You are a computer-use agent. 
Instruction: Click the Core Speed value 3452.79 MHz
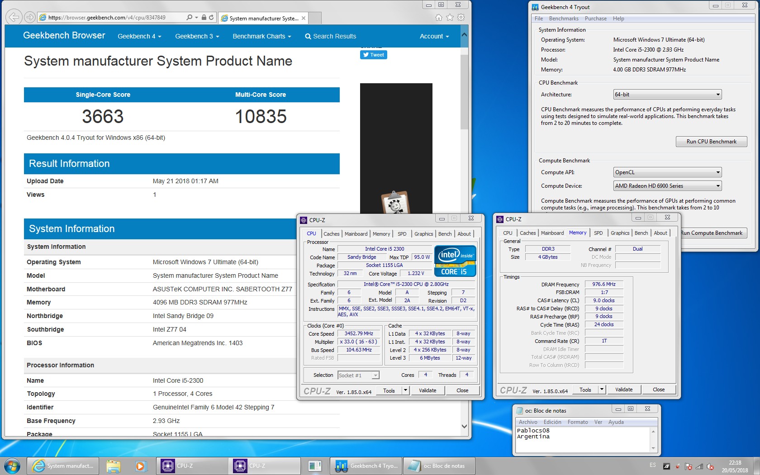(359, 333)
